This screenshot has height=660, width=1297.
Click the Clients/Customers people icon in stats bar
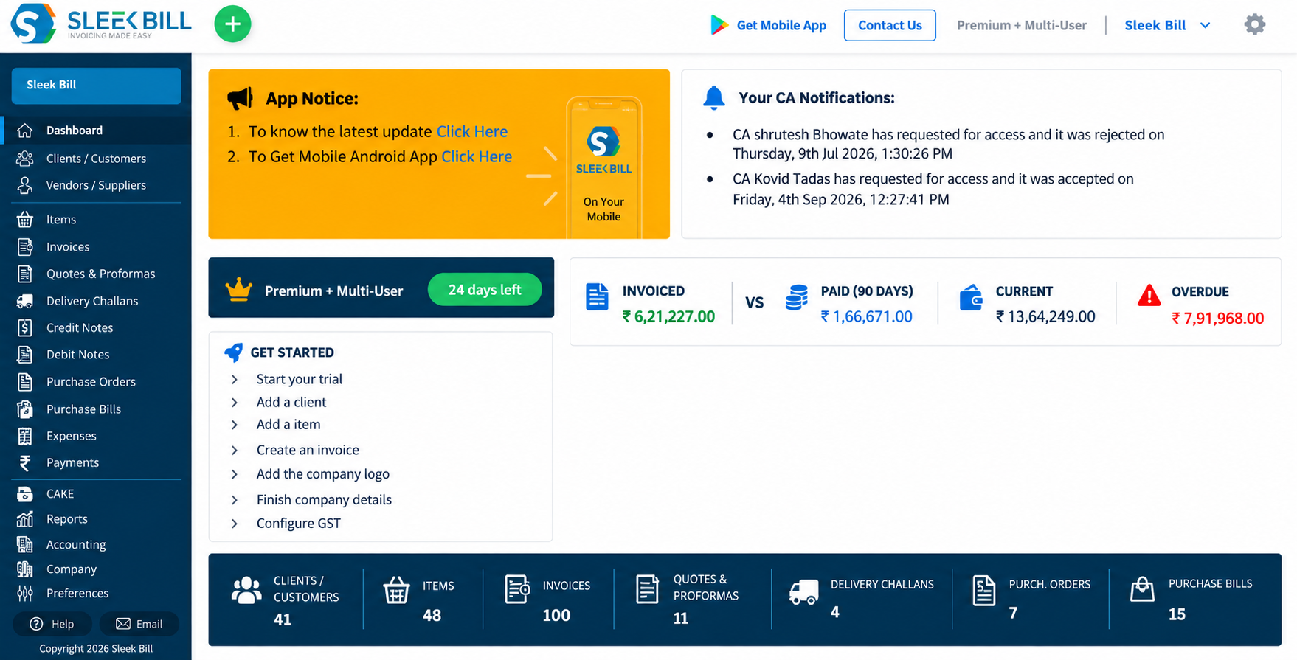pos(246,591)
